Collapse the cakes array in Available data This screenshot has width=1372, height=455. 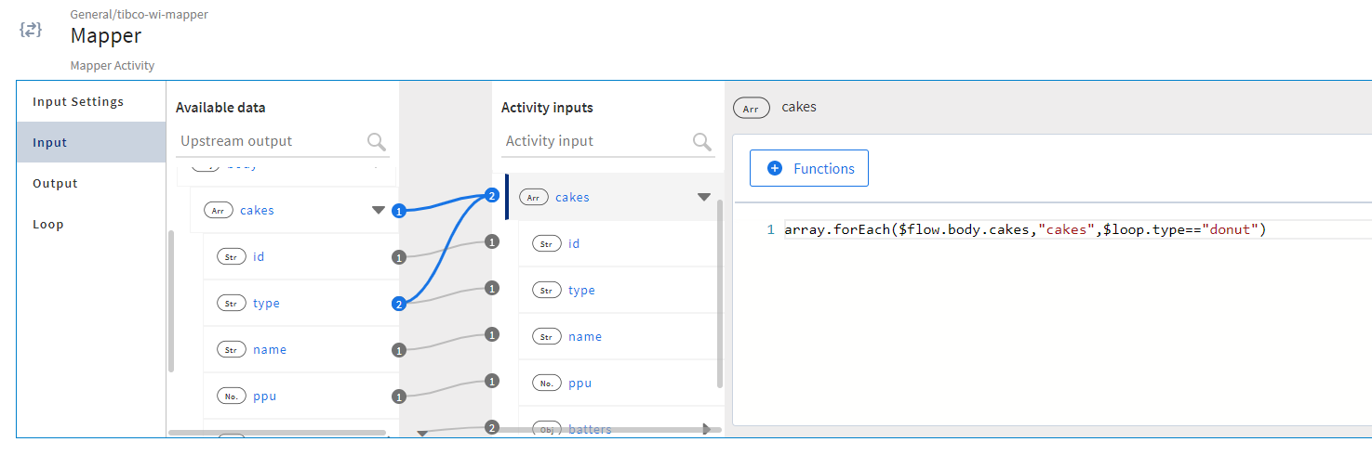point(378,210)
